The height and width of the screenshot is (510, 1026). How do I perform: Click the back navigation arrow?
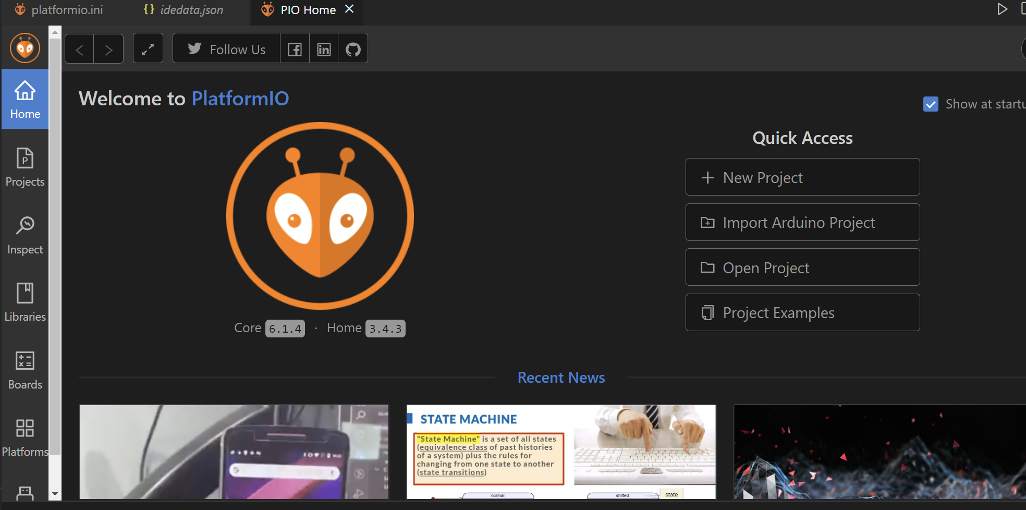coord(79,48)
